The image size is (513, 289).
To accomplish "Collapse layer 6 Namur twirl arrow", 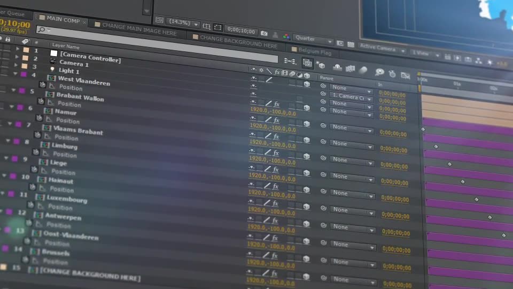I will coord(11,106).
